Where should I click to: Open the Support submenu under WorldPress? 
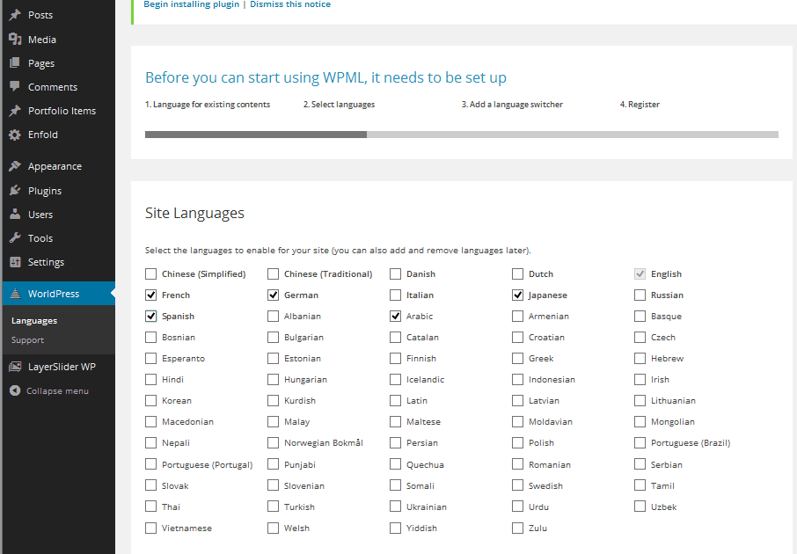click(x=27, y=340)
